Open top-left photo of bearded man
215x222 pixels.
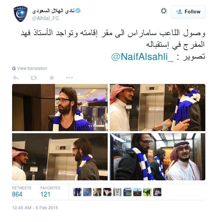coord(60,107)
